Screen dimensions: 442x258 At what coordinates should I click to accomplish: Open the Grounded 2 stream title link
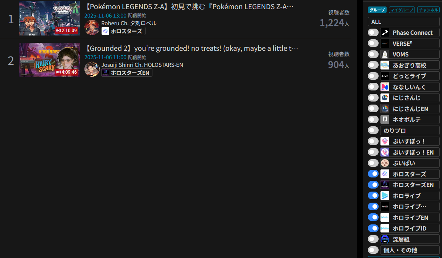coord(191,48)
